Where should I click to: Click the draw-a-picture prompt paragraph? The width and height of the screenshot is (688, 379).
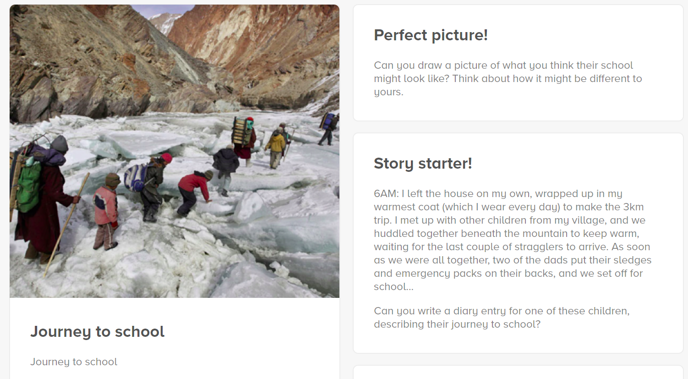click(508, 78)
